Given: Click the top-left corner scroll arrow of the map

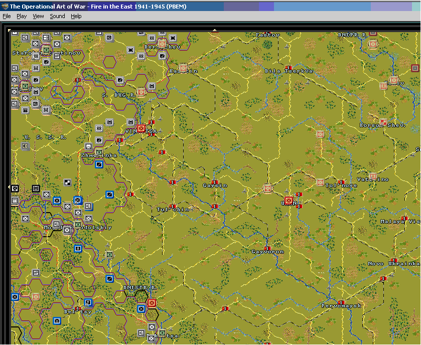Looking at the screenshot, I should 10,31.
